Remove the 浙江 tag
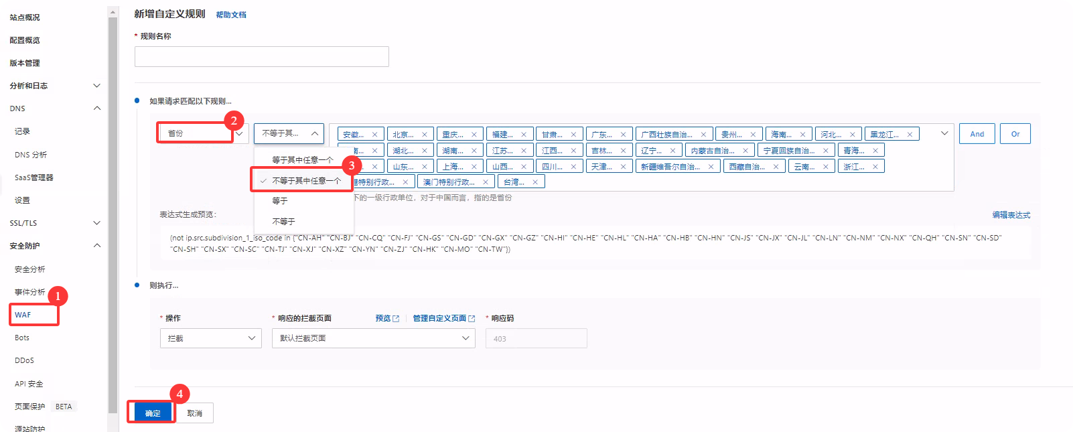 [875, 167]
